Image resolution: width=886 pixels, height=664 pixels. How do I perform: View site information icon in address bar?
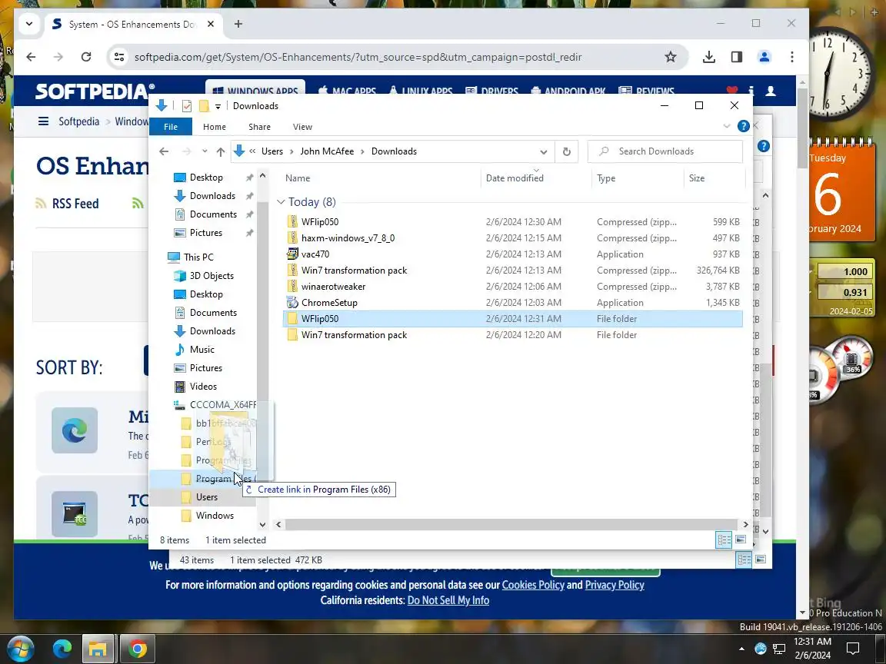(x=119, y=57)
